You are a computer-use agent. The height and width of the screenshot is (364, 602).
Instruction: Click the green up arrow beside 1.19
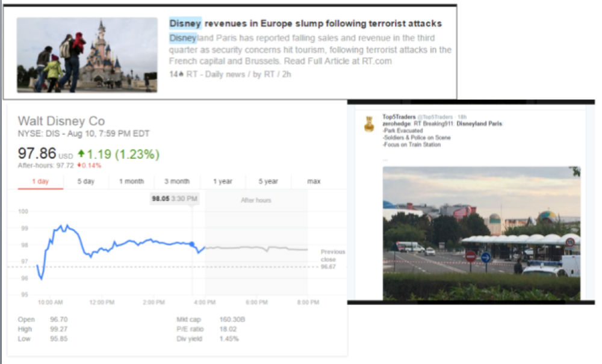[81, 154]
